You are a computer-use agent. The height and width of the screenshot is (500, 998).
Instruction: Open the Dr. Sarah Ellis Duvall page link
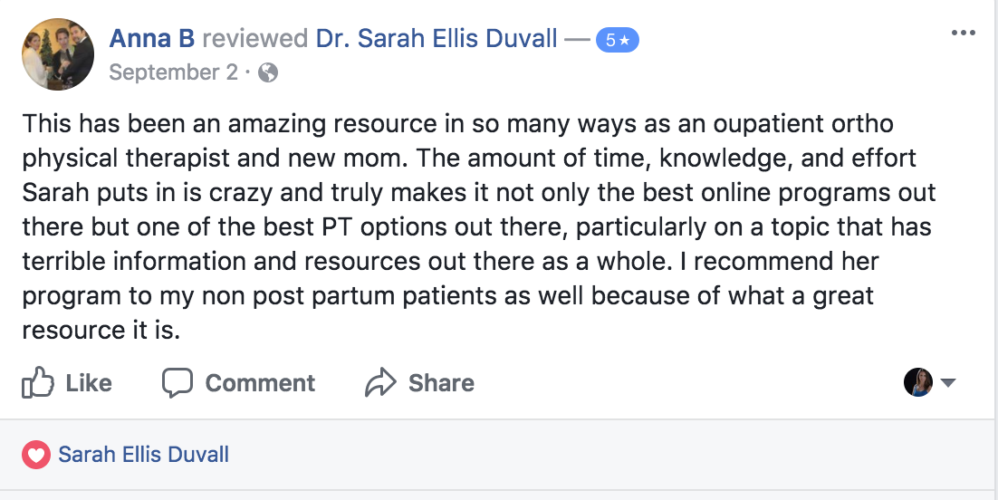click(437, 39)
